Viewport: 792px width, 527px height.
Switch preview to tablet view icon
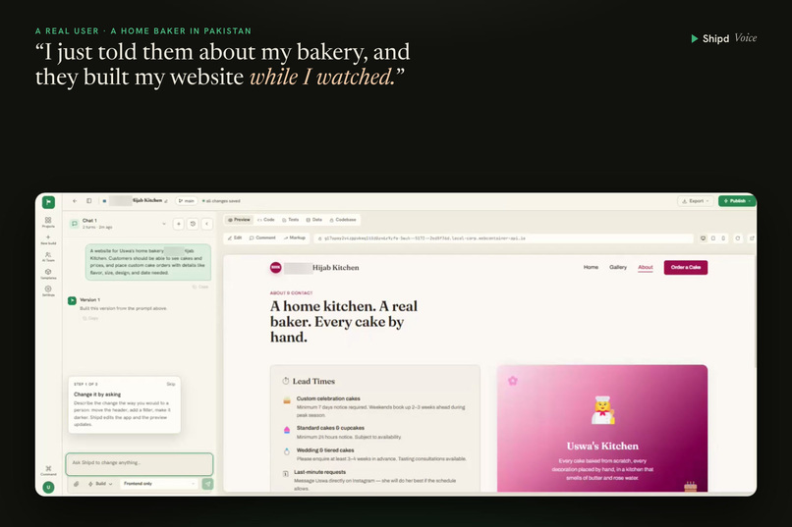[x=713, y=238]
